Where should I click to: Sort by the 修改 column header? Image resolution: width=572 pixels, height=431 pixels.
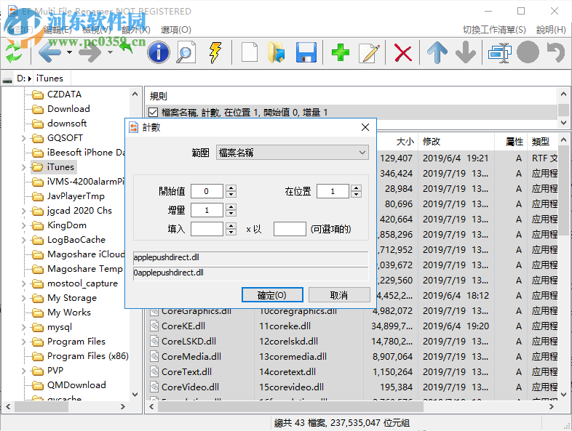pos(456,142)
